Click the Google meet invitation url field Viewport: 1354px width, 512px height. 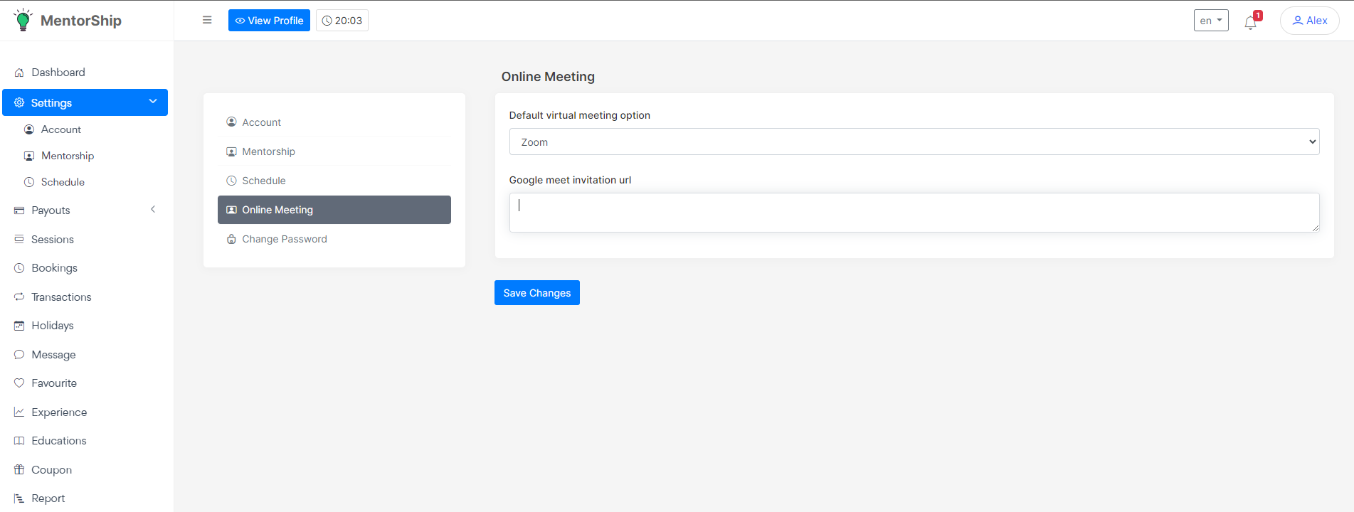pyautogui.click(x=914, y=212)
